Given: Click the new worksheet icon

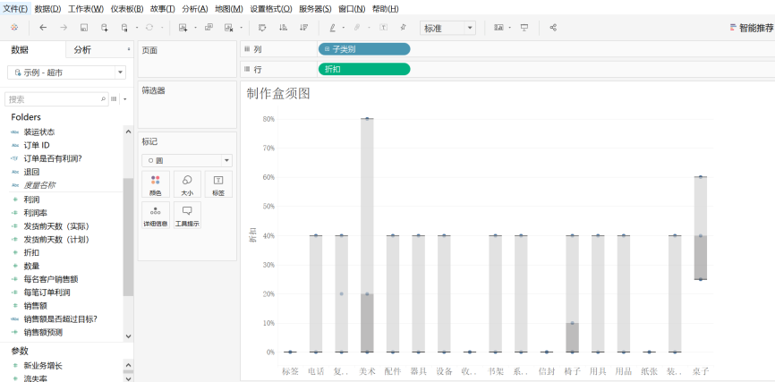Looking at the screenshot, I should click(183, 28).
